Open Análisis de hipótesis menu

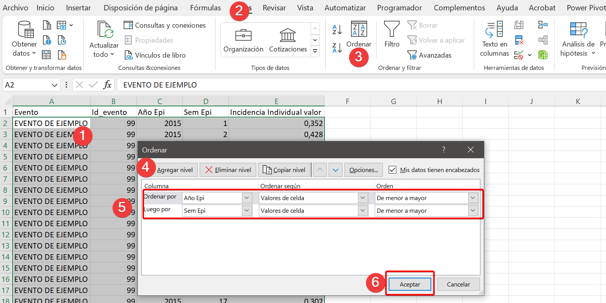tap(578, 39)
